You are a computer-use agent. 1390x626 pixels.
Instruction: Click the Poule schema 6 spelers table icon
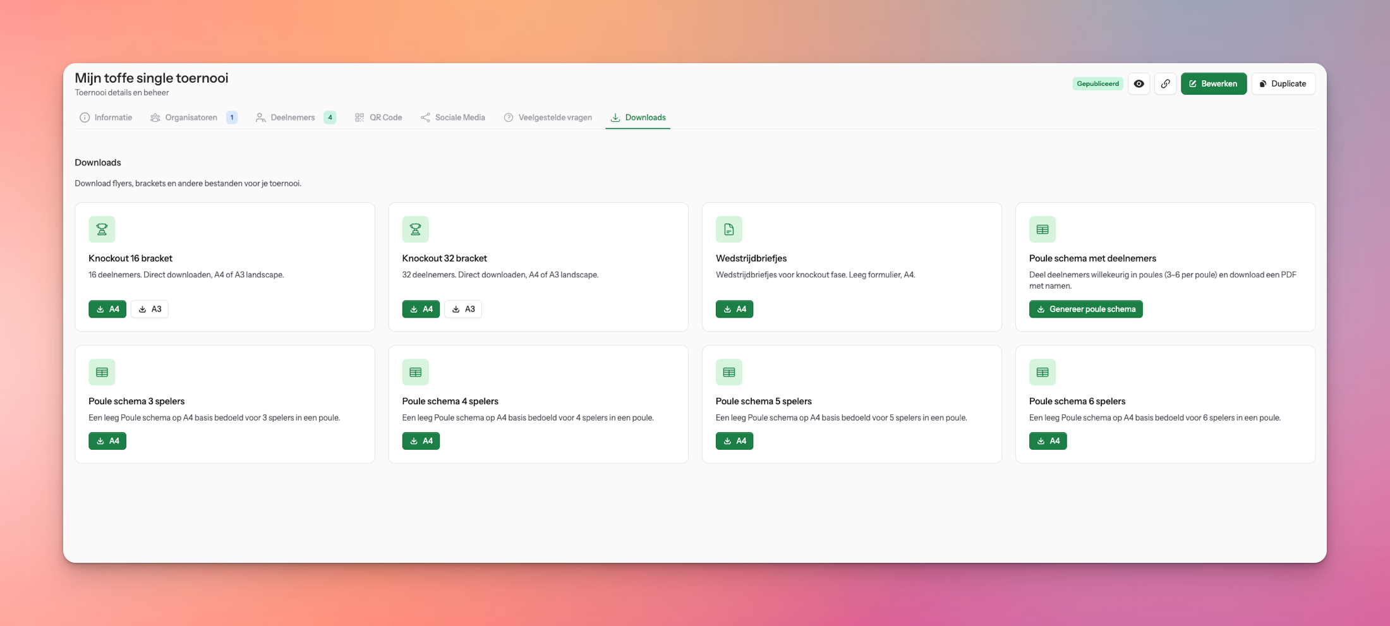tap(1042, 372)
